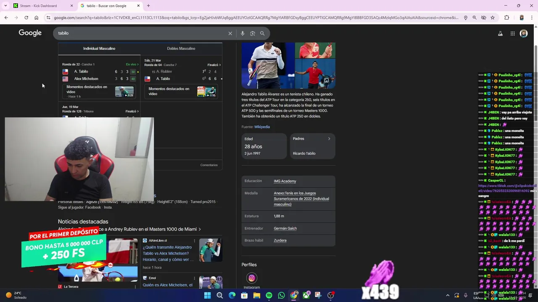This screenshot has width=538, height=302.
Task: Show hidden system tray icons
Action: [447, 295]
